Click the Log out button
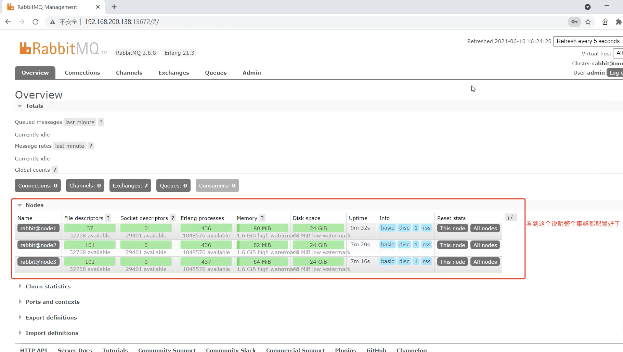623x352 pixels. pos(615,73)
